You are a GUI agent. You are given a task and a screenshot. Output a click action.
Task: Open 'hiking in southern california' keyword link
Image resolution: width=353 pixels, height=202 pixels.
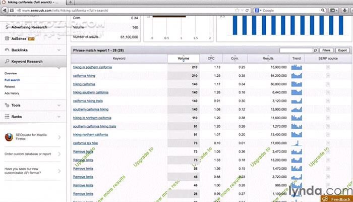tap(92, 67)
